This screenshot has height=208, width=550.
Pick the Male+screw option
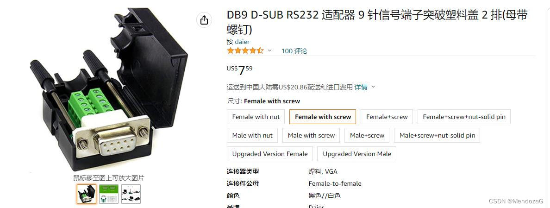[x=367, y=135]
